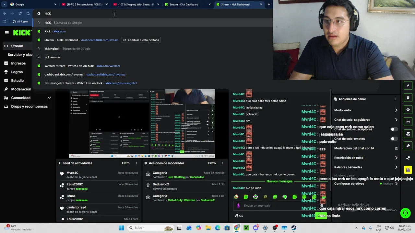This screenshot has height=233, width=415.
Task: Expand Configurar objetivos arrow
Action: click(396, 183)
